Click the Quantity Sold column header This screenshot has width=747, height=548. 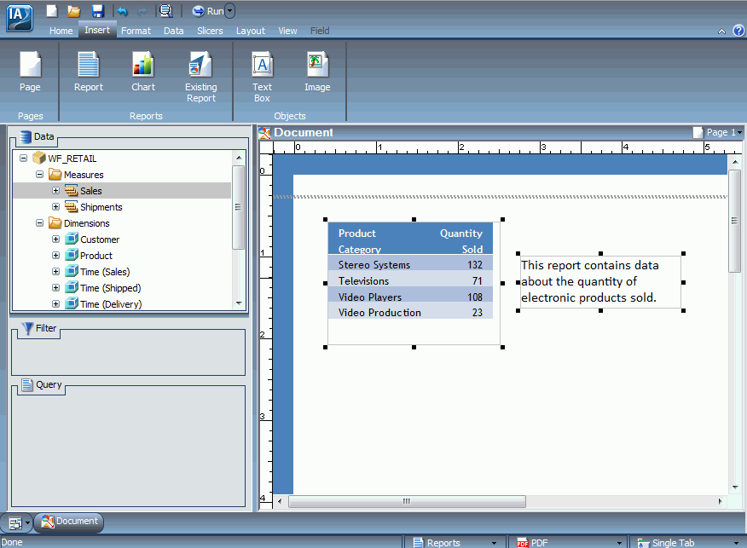[461, 241]
